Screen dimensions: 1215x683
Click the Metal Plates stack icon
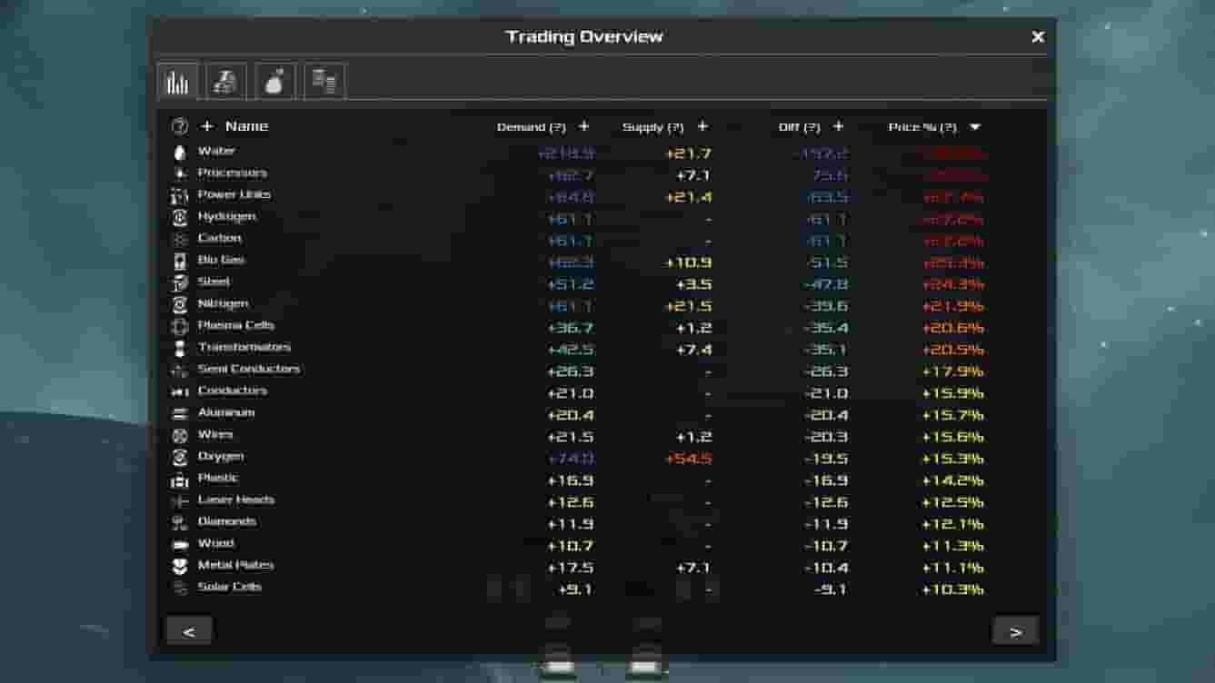(182, 565)
